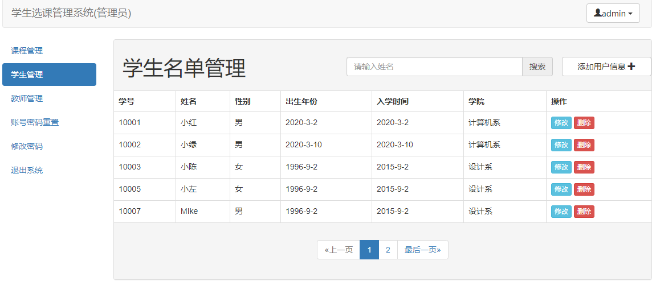Click 修改 for student 10003
This screenshot has height=281, width=652.
(561, 167)
